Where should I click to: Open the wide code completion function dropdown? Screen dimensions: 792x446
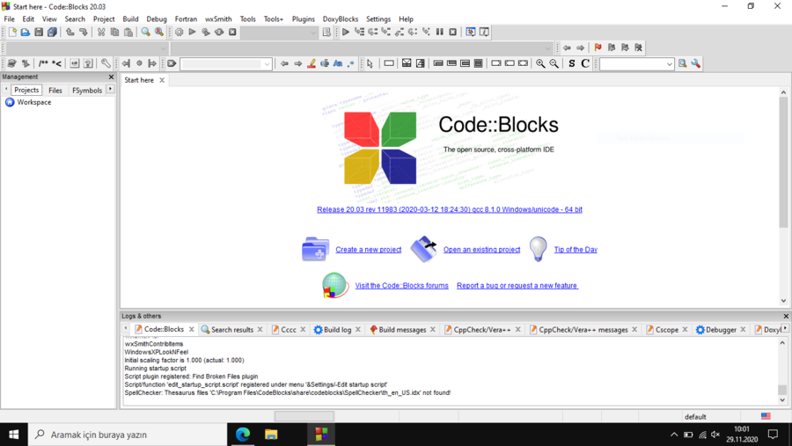pos(548,48)
